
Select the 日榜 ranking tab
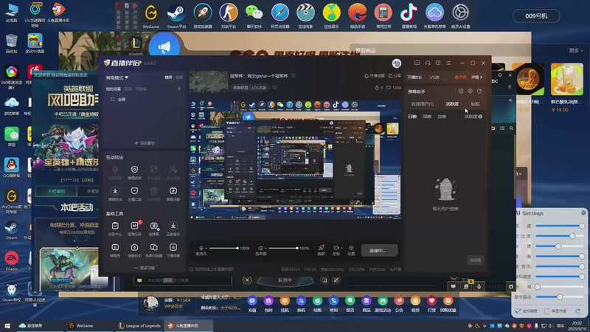pyautogui.click(x=412, y=117)
